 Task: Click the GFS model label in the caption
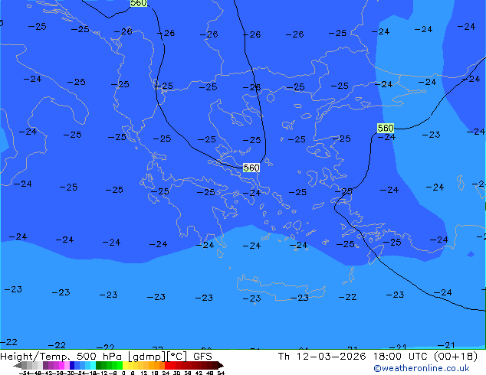click(x=202, y=357)
